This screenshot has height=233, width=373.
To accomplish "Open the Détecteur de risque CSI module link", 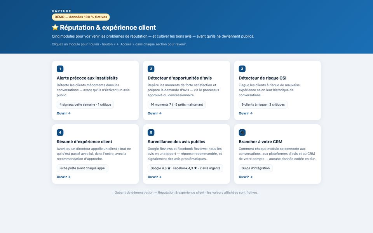I will pos(246,113).
